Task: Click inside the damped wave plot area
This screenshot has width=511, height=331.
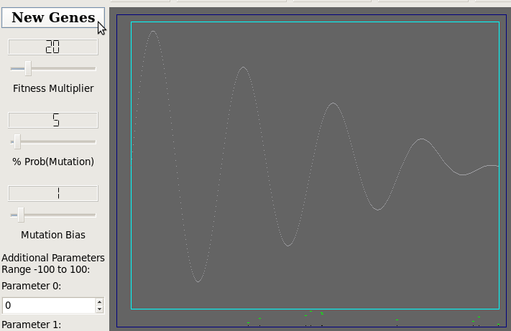Action: pos(315,165)
